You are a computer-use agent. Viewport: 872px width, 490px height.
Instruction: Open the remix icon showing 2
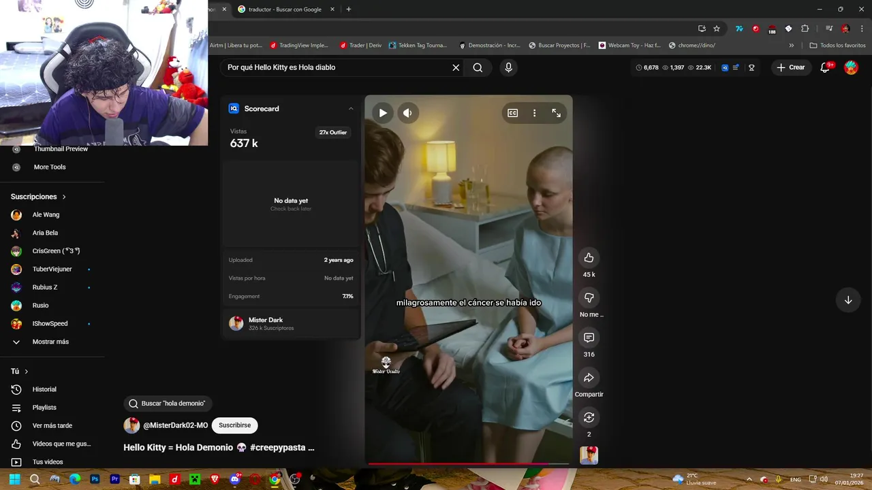point(589,417)
